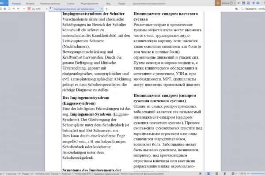
Task: Open the Вставка ribbon tab
Action: (30, 4)
